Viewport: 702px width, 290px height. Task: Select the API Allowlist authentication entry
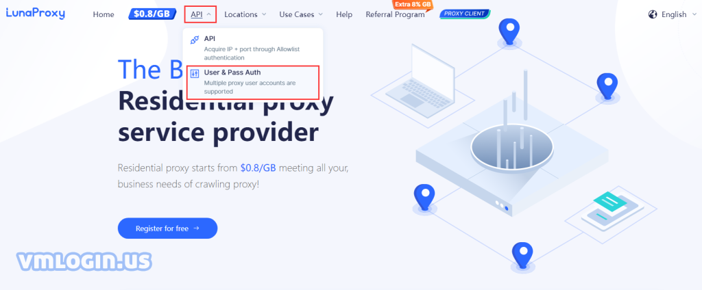pyautogui.click(x=253, y=49)
